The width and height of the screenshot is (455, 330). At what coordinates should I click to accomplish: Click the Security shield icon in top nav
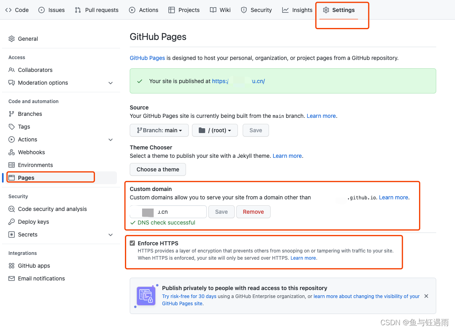244,10
